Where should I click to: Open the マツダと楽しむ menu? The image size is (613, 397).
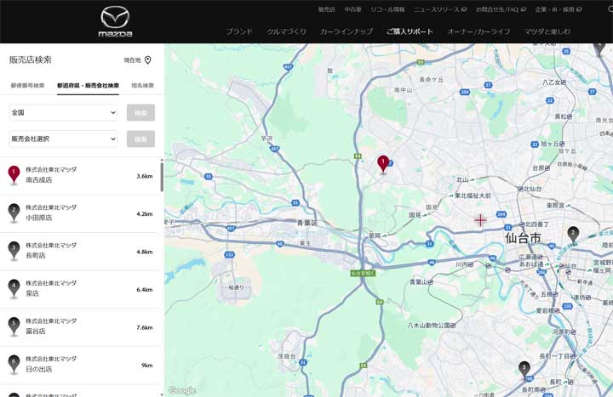(x=547, y=31)
